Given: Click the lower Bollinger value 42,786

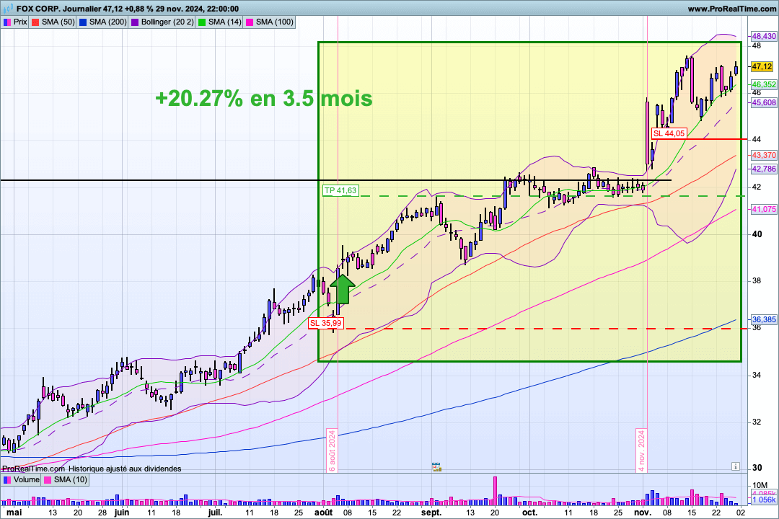Looking at the screenshot, I should [764, 169].
